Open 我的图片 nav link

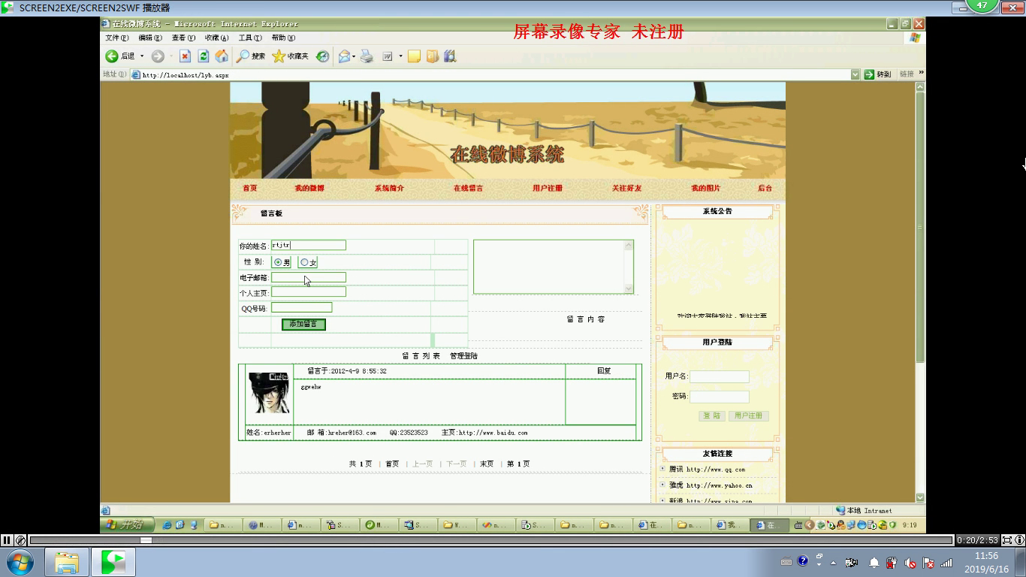(x=705, y=188)
